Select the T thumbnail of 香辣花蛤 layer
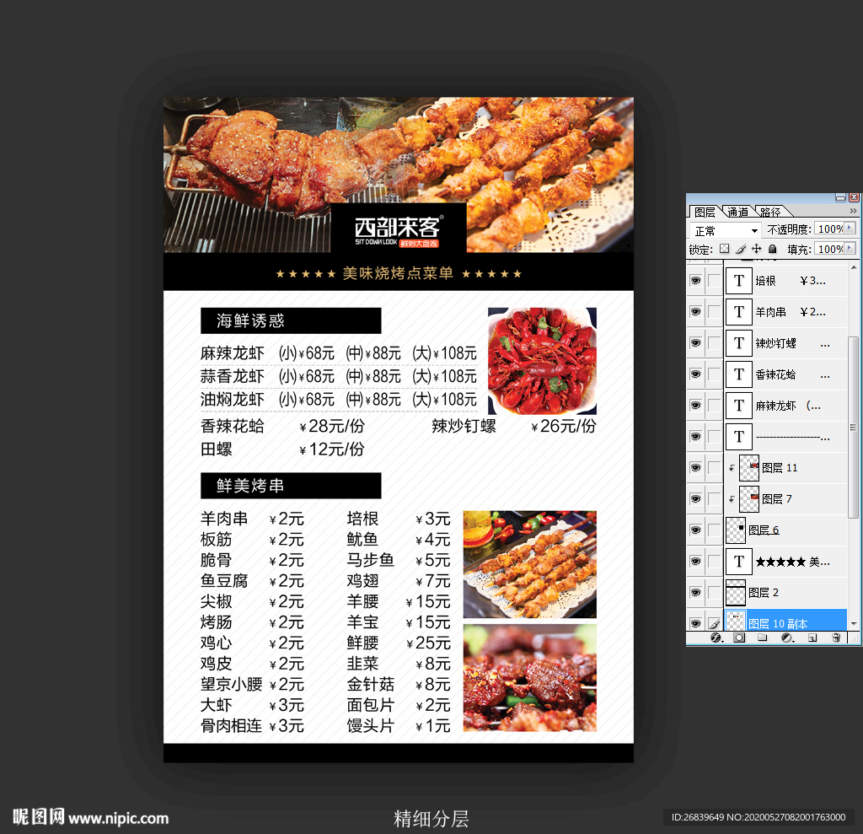The width and height of the screenshot is (863, 834). pos(738,374)
